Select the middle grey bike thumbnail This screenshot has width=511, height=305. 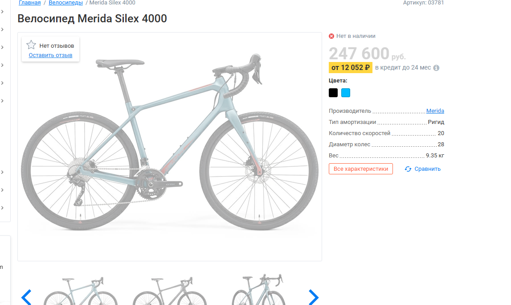[169, 292]
